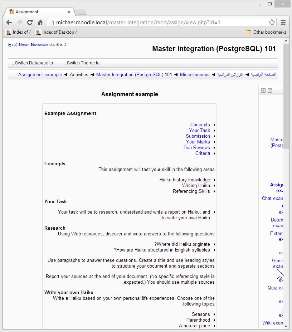Click the page title Master Integration (PostgreSQL) 101
Viewport: 292px width, 332px height.
coord(214,49)
